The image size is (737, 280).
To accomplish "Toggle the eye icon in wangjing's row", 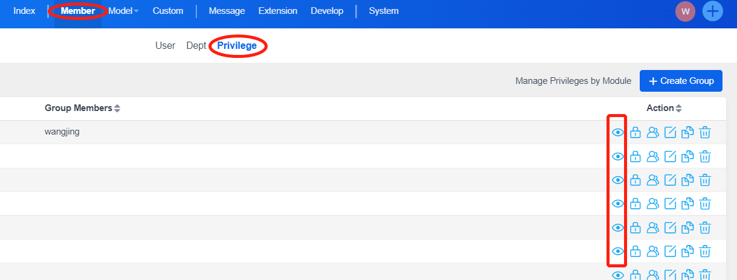I will tap(617, 133).
